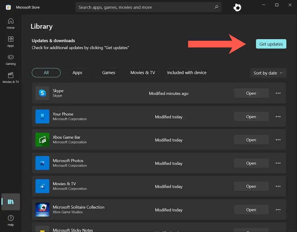Open the Gaming section icon
Viewport: 297px width, 232px height.
11,59
